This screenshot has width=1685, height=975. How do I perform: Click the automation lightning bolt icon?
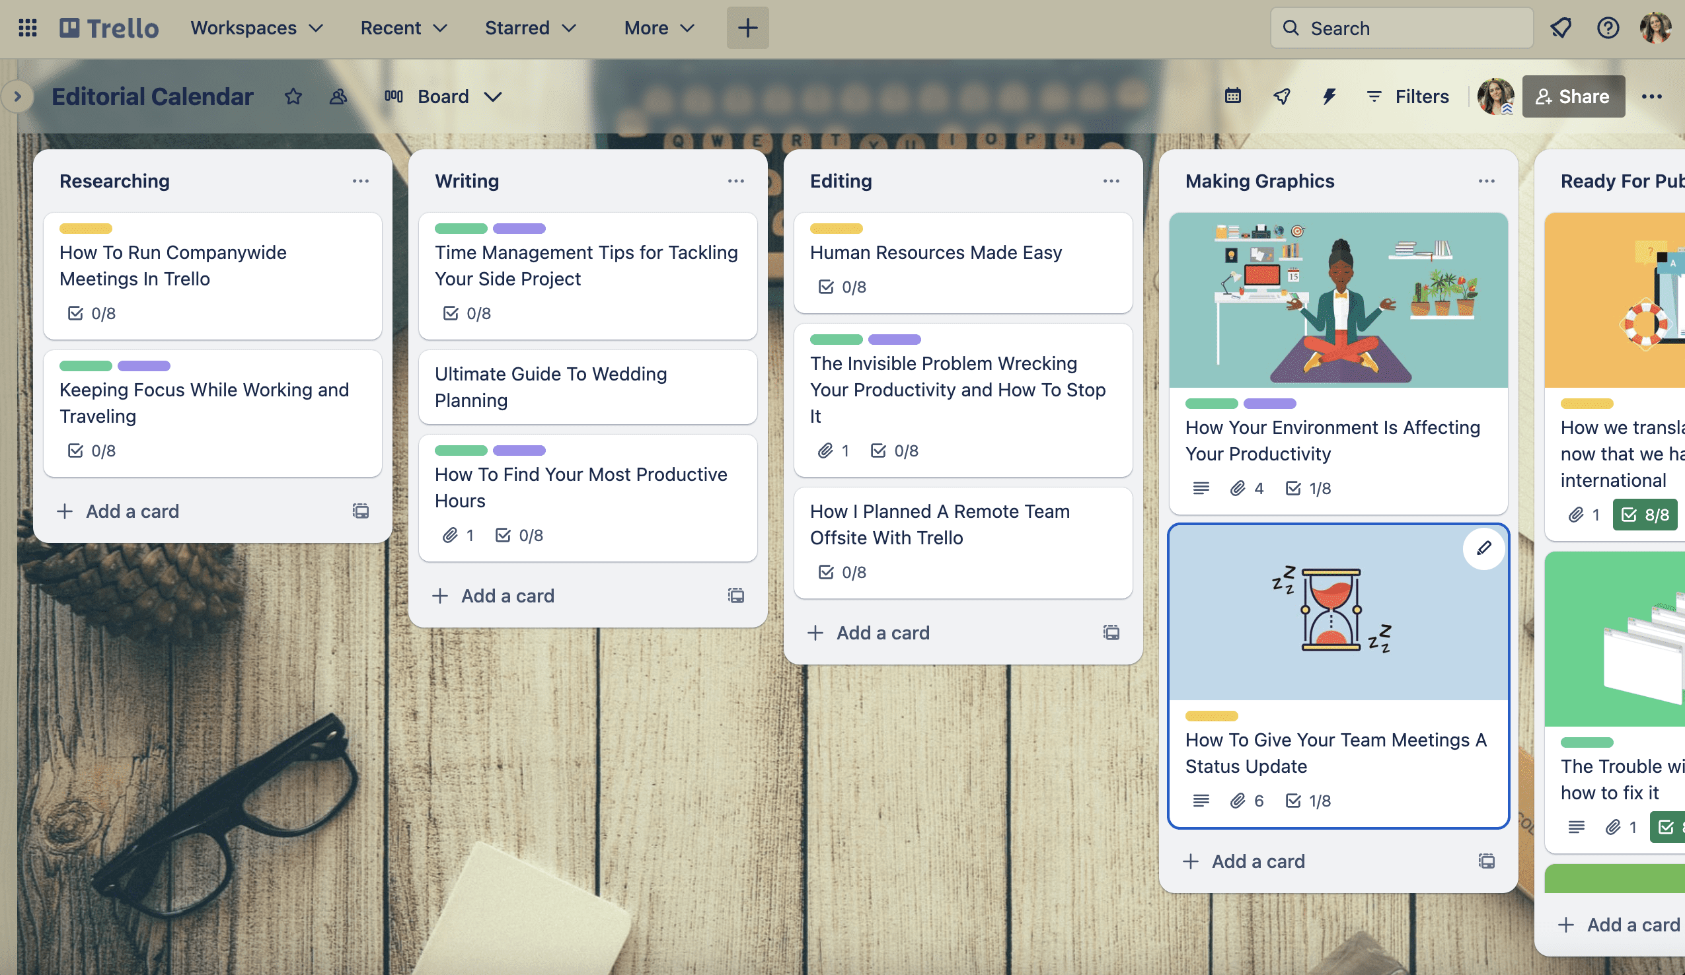point(1329,97)
